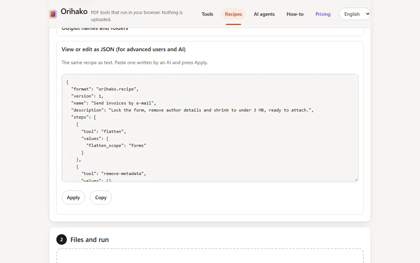Switch to the Recipes tab

point(233,14)
